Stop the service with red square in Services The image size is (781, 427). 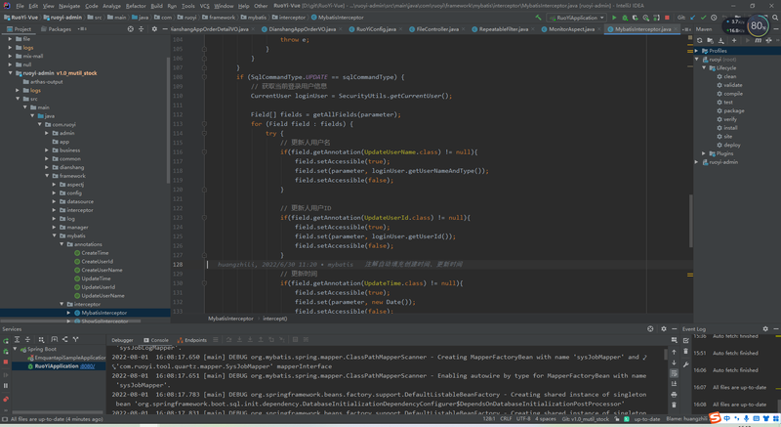point(6,362)
